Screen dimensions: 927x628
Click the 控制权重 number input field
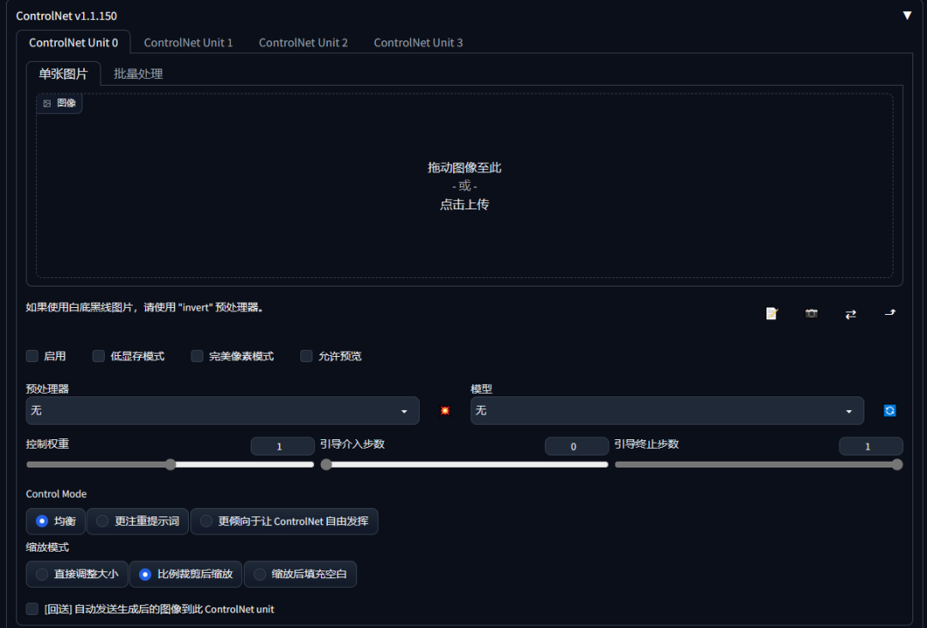(x=282, y=446)
